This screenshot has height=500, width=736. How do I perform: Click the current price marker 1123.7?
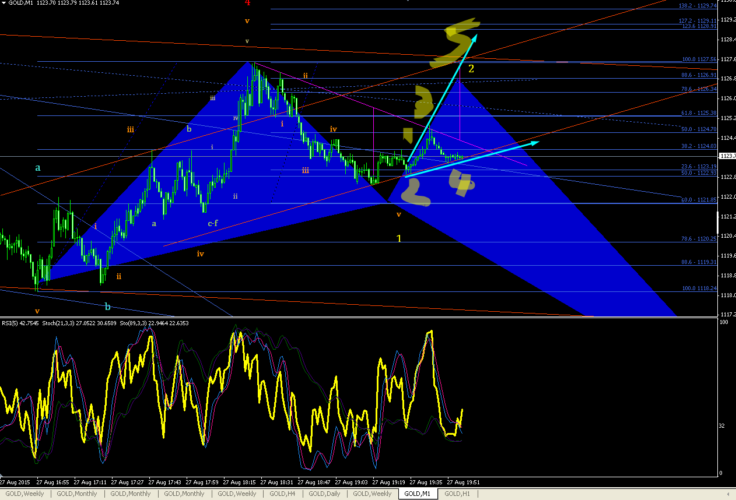[727, 156]
